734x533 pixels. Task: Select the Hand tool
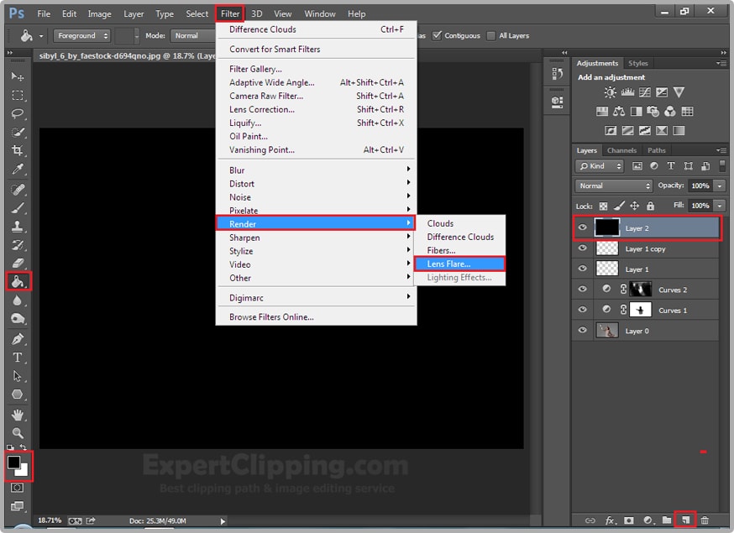point(18,415)
